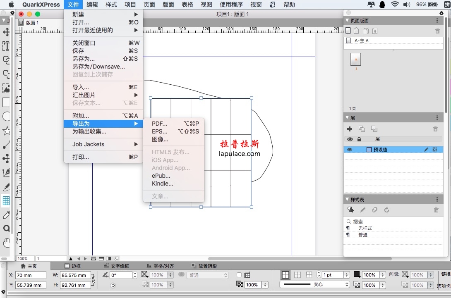Click the Wi-Fi status icon
Image resolution: width=451 pixels, height=298 pixels.
pyautogui.click(x=395, y=4)
